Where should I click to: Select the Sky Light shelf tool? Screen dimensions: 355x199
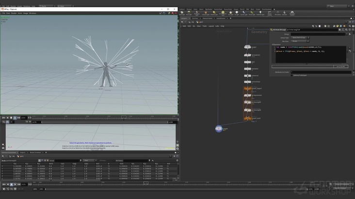(x=230, y=13)
